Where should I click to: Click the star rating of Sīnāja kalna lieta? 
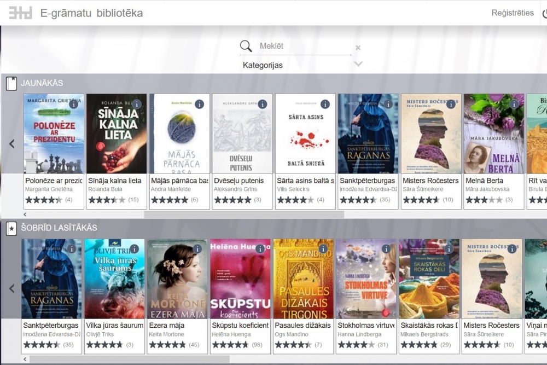coord(107,200)
